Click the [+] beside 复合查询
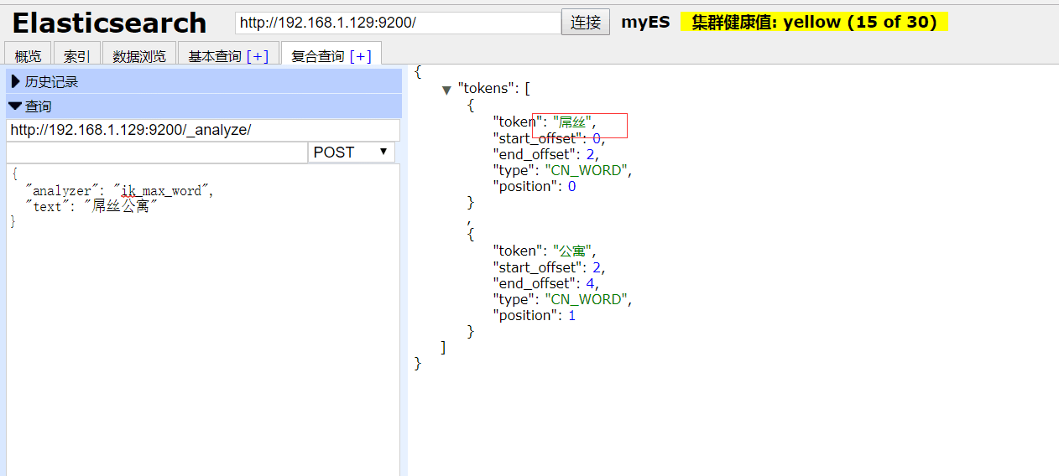Image resolution: width=1059 pixels, height=476 pixels. 361,56
